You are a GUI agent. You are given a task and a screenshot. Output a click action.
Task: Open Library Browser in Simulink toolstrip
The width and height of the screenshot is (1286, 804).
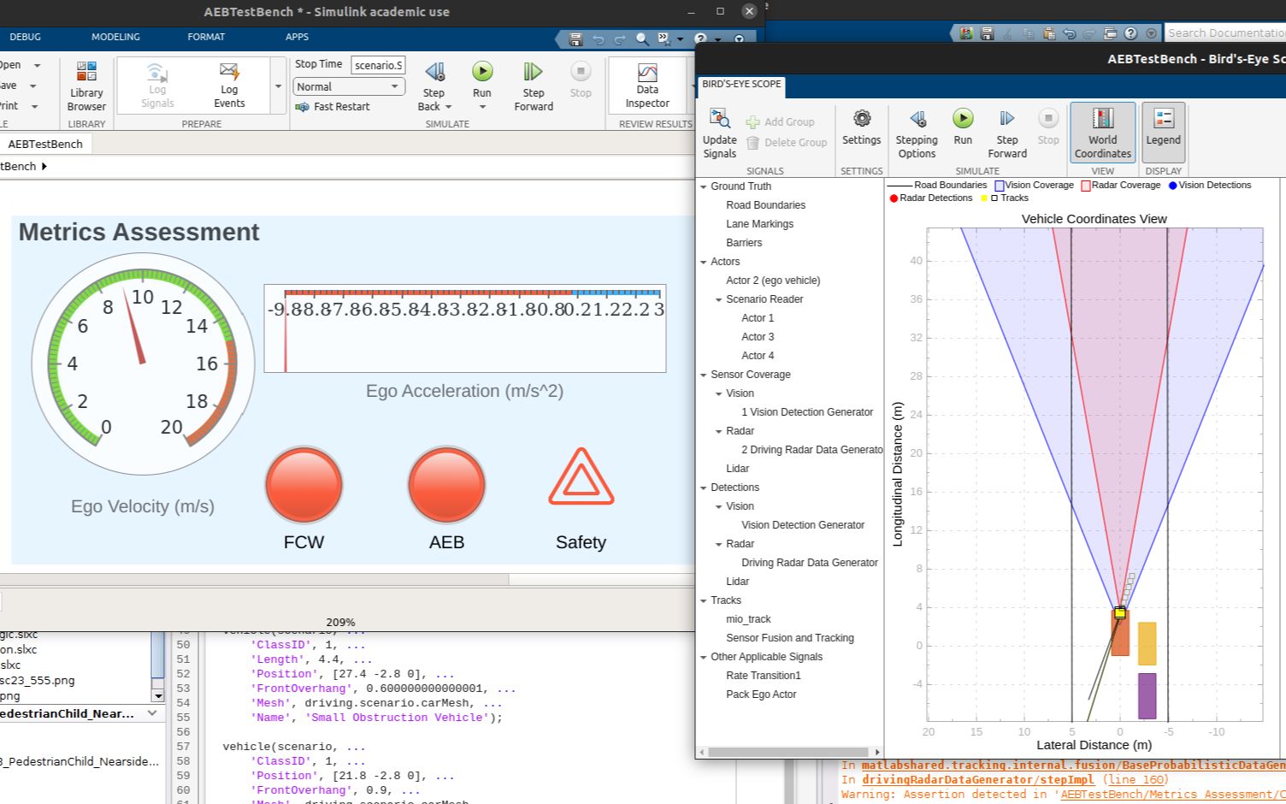click(86, 86)
